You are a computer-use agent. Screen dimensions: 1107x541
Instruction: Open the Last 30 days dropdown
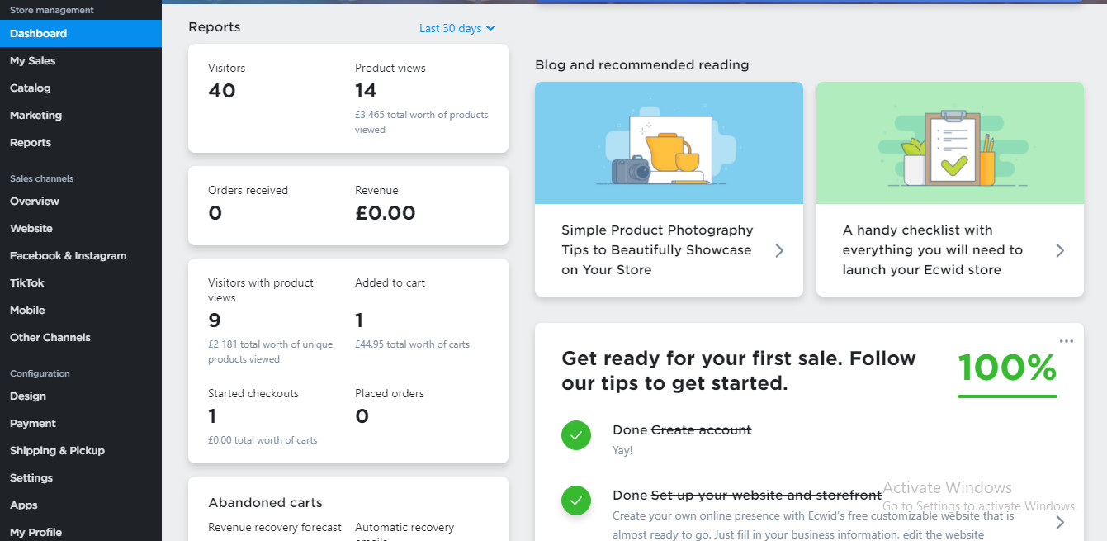coord(457,28)
